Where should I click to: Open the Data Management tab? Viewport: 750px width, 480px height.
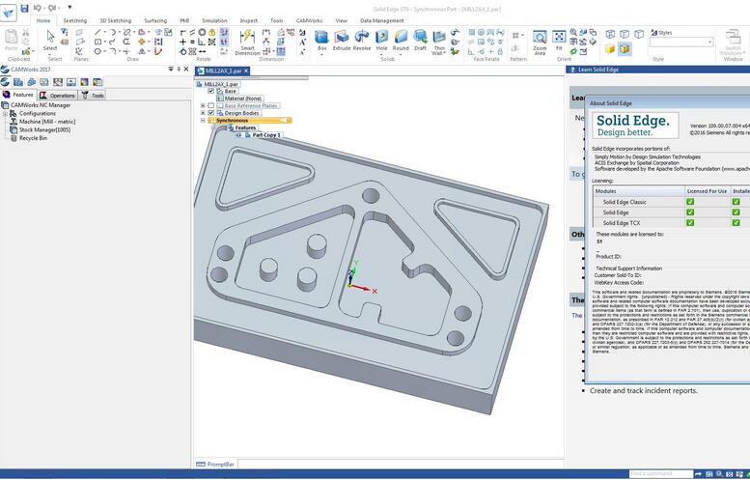point(381,20)
